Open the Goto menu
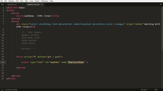This screenshot has height=91, width=163. 26,1
